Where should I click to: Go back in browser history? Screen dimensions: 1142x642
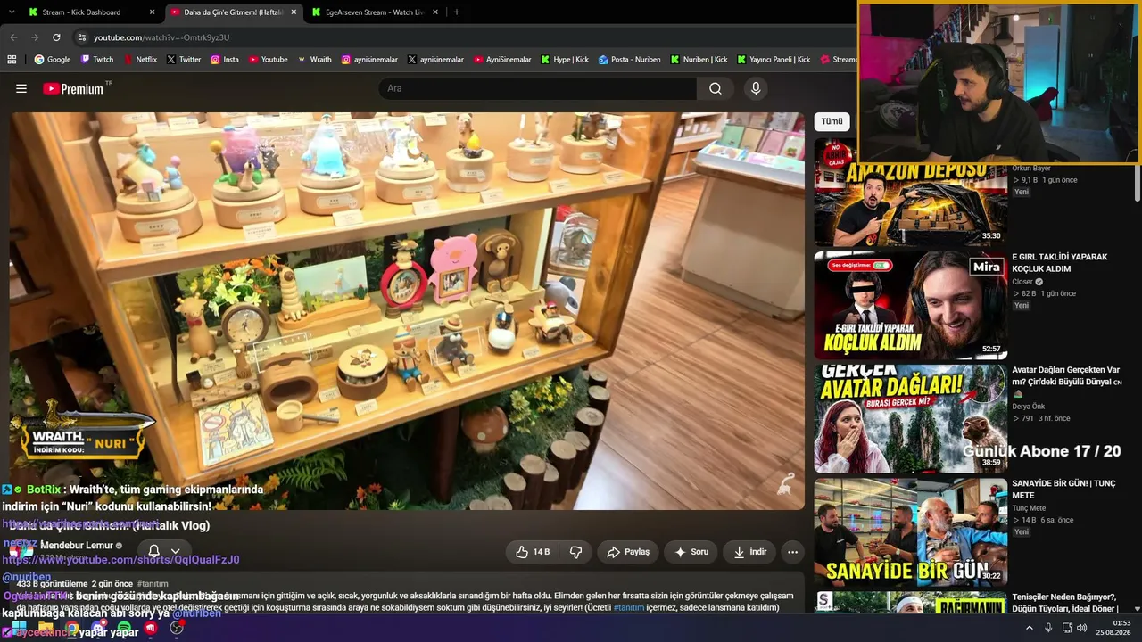13,37
